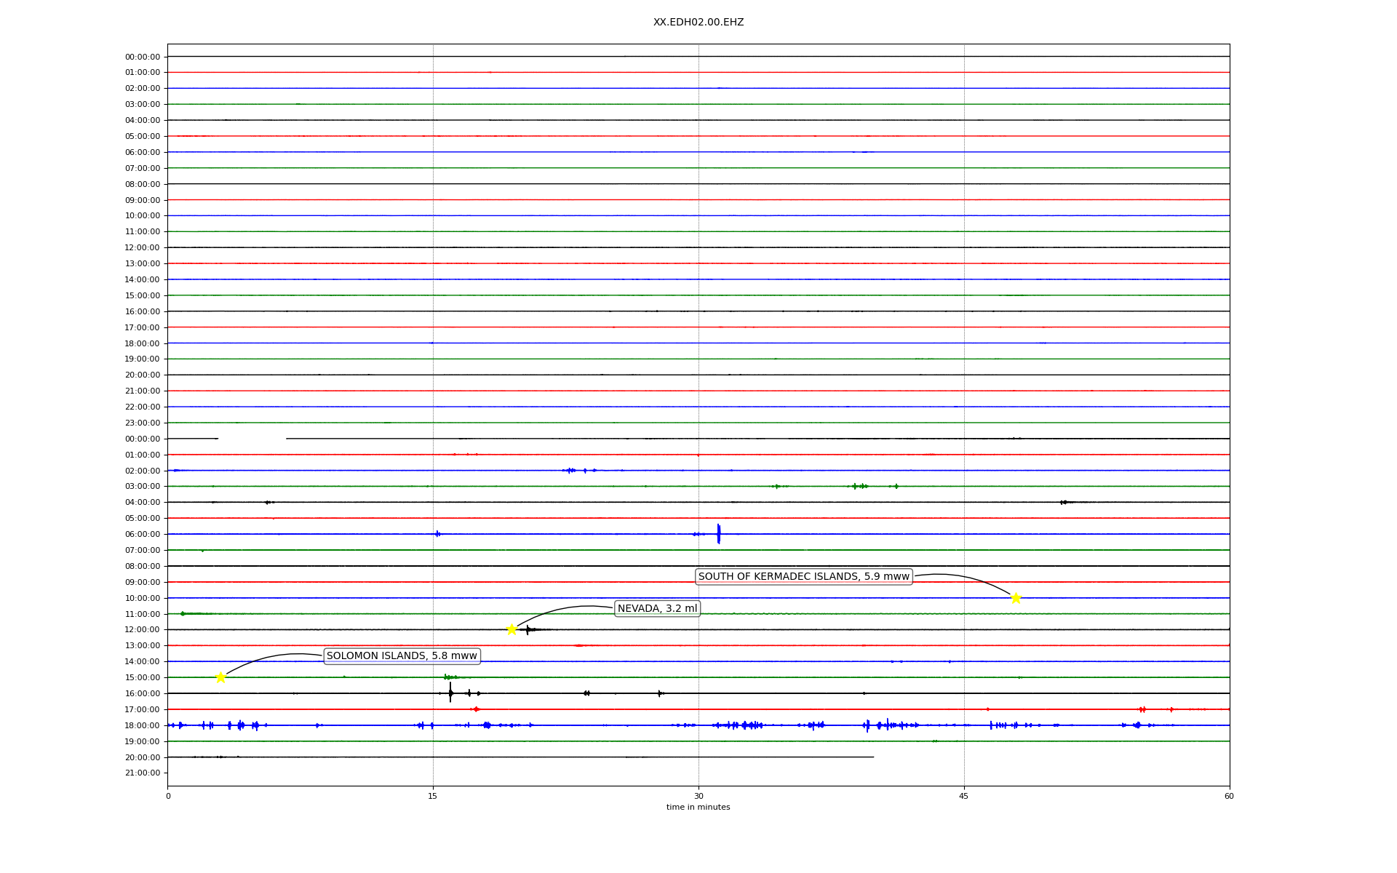The width and height of the screenshot is (1397, 873).
Task: Click the yellow star for South of Kermadec Islands
Action: click(1016, 598)
